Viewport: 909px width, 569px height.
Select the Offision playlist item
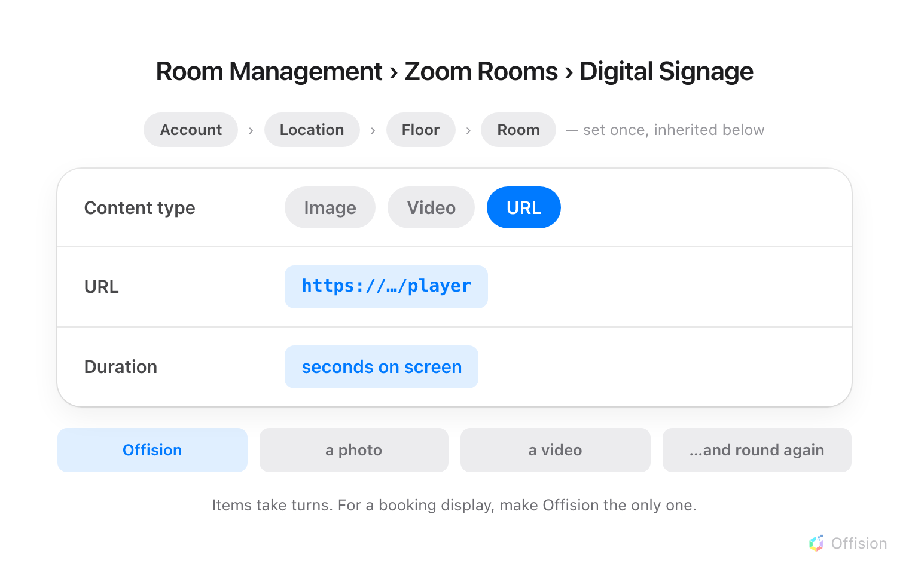[x=152, y=450]
